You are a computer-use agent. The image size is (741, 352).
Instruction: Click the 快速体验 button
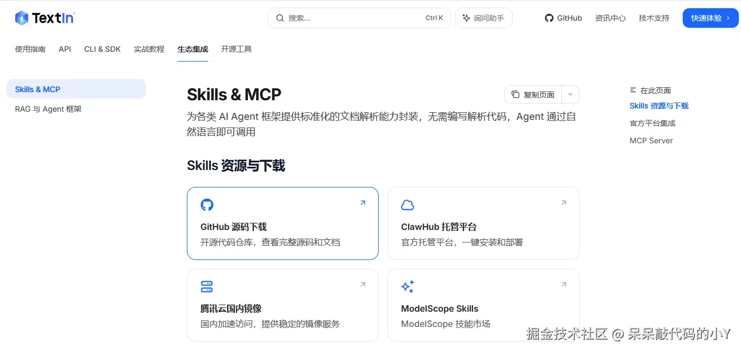710,18
